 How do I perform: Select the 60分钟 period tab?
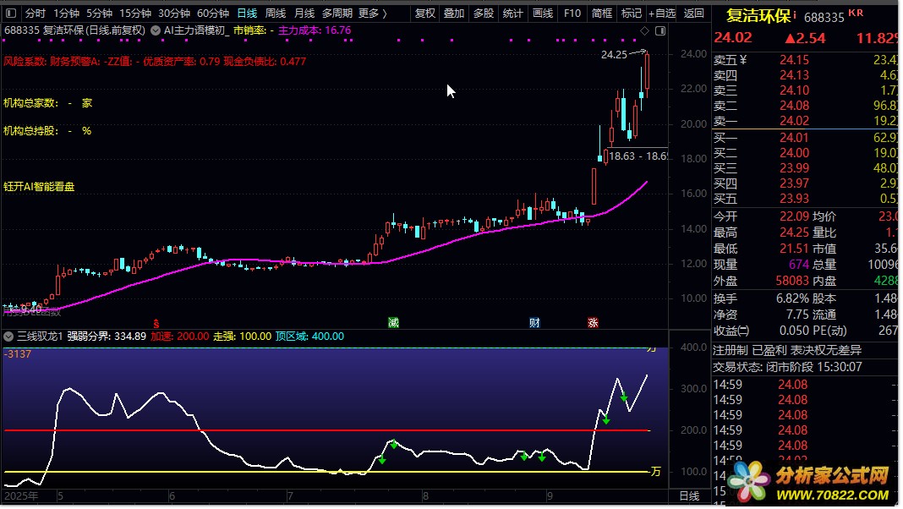[213, 14]
